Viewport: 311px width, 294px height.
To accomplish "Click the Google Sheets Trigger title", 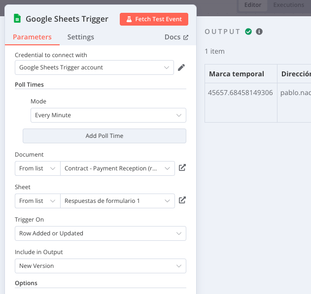I will [x=67, y=19].
